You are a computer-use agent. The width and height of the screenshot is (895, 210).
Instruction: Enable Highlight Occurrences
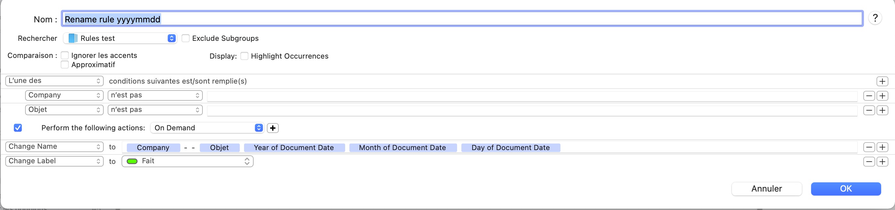244,56
